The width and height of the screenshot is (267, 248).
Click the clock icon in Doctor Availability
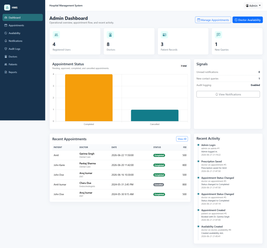[236, 20]
